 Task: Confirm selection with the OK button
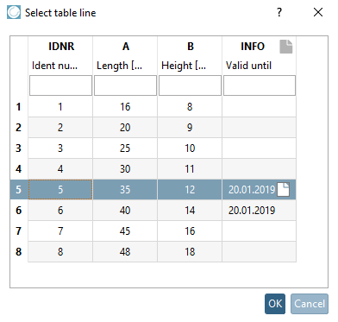tap(275, 304)
